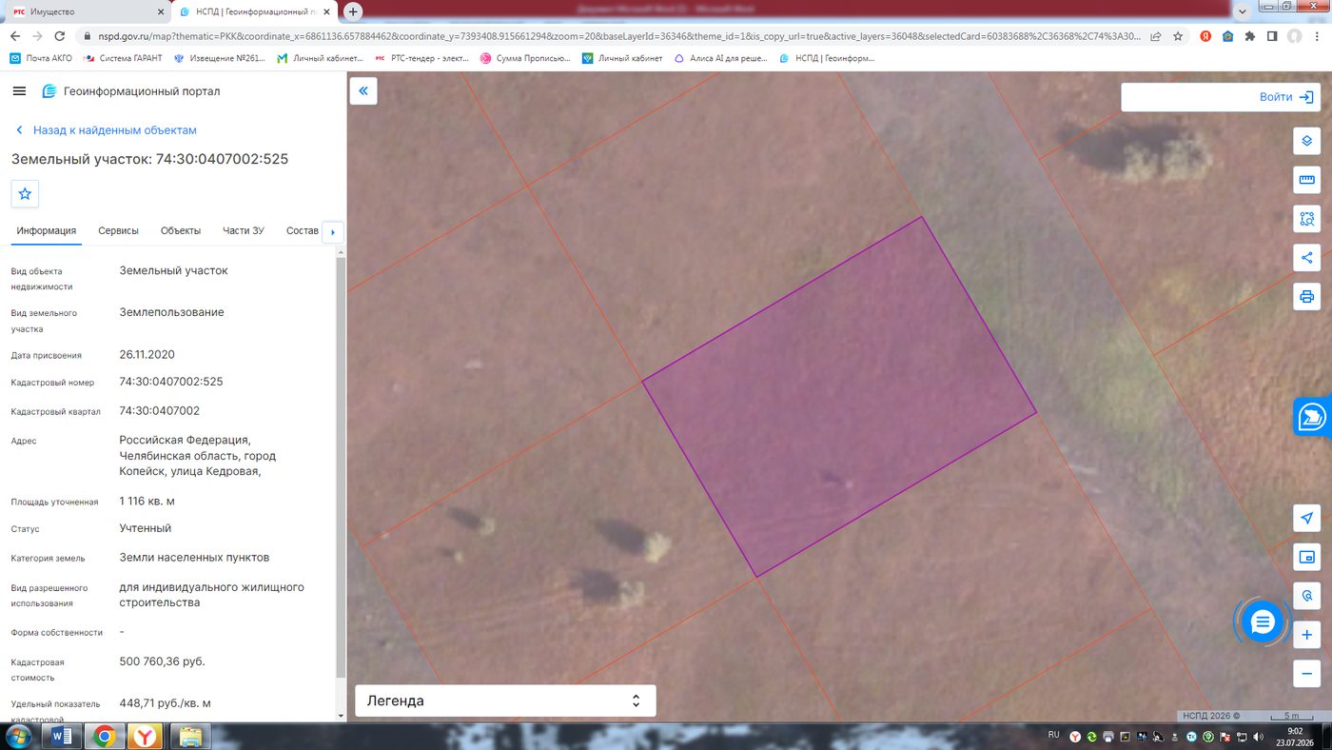Select the ruler measurement tool

pos(1307,180)
